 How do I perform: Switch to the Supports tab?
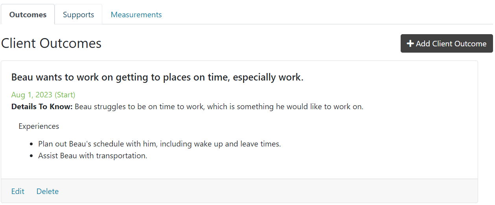(x=78, y=15)
